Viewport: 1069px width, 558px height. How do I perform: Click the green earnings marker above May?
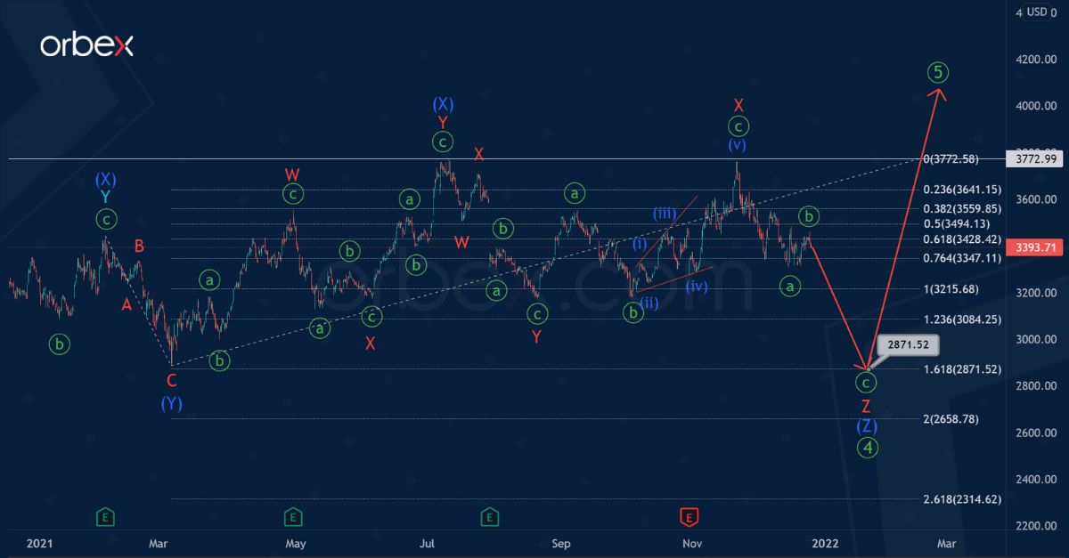(x=294, y=516)
